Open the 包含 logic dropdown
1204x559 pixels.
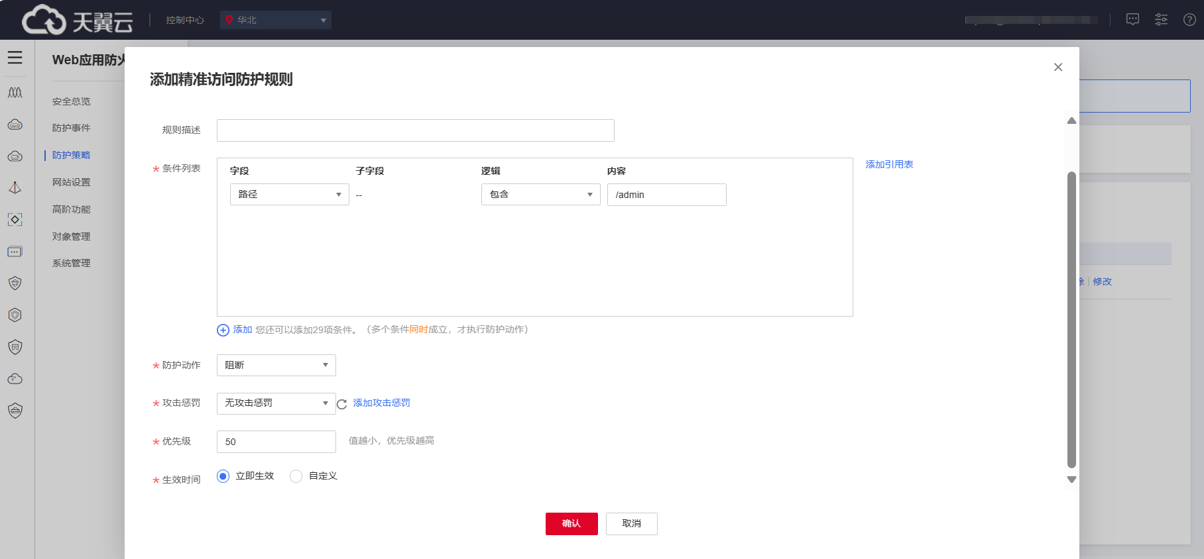(540, 195)
